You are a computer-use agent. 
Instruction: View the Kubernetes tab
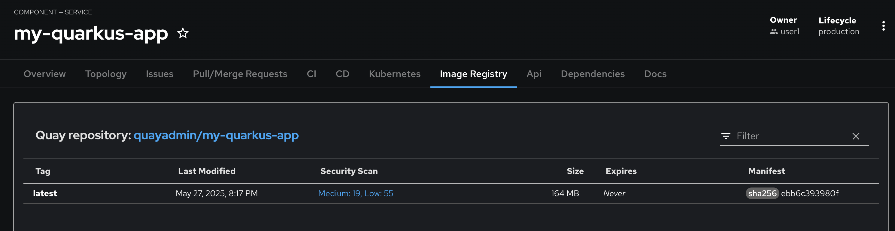pyautogui.click(x=395, y=74)
